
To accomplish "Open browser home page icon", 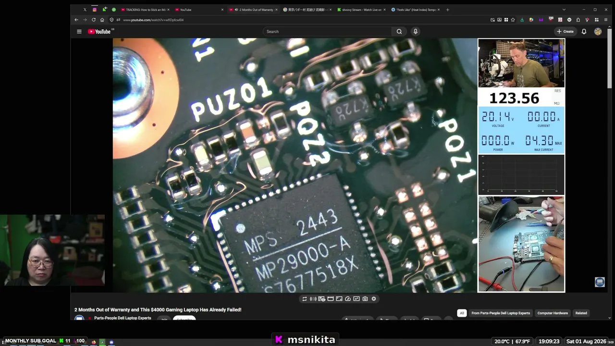I will pos(102,20).
